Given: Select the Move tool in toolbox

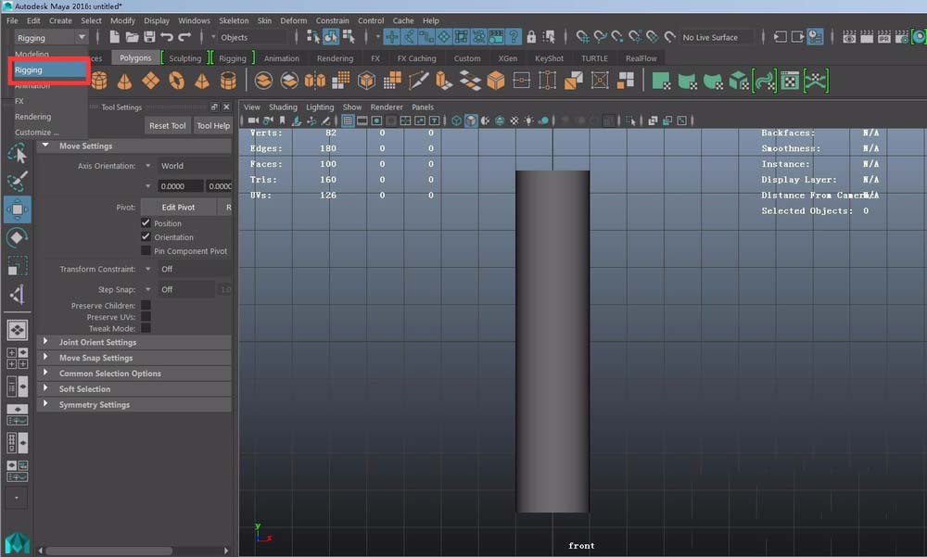Looking at the screenshot, I should tap(17, 209).
